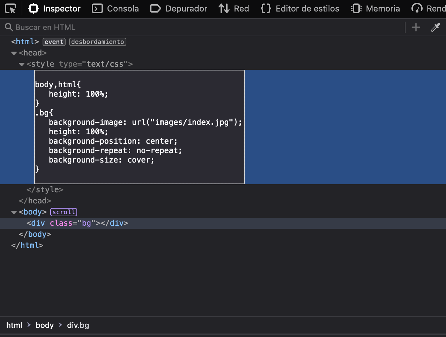This screenshot has width=446, height=337.
Task: Click the background-position: center line
Action: coord(113,141)
